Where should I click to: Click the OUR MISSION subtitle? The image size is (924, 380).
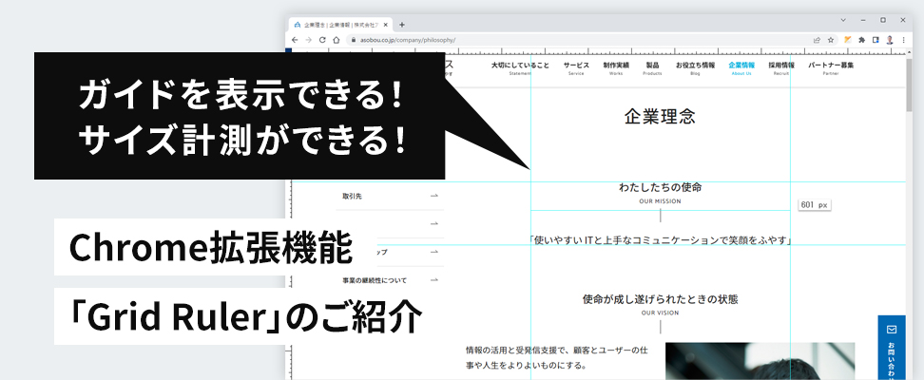point(660,201)
